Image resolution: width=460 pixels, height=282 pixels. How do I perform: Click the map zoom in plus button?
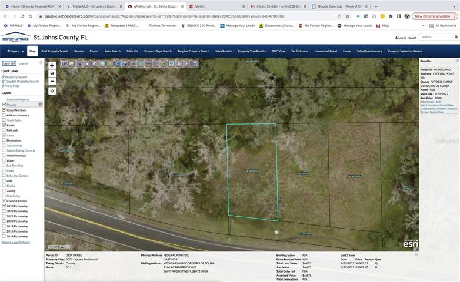(52, 65)
